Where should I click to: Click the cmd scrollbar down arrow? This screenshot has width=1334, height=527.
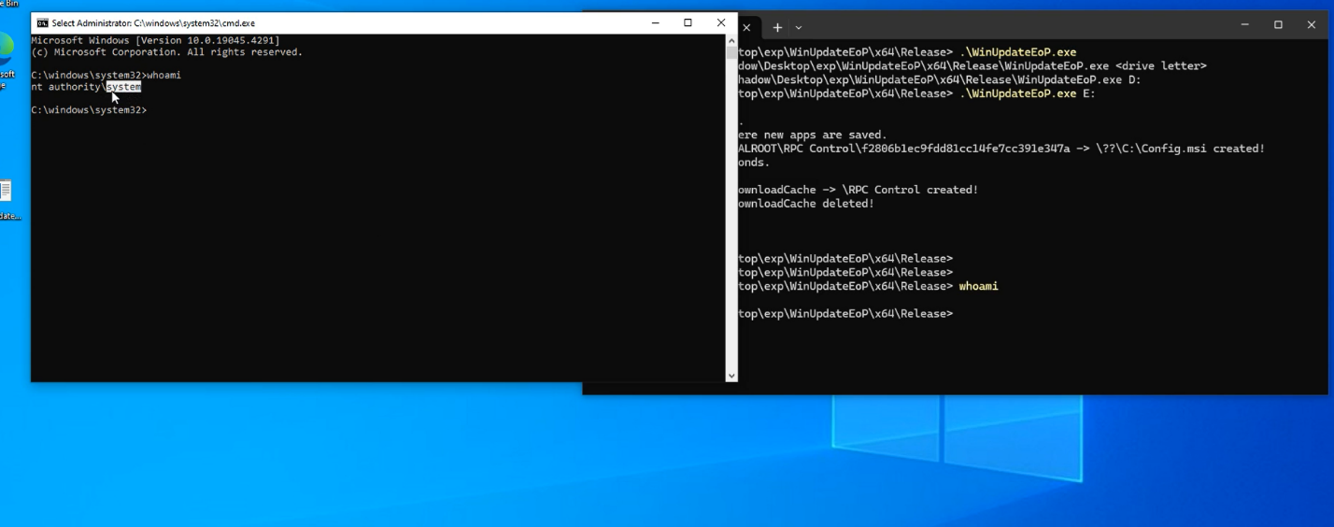click(x=731, y=376)
